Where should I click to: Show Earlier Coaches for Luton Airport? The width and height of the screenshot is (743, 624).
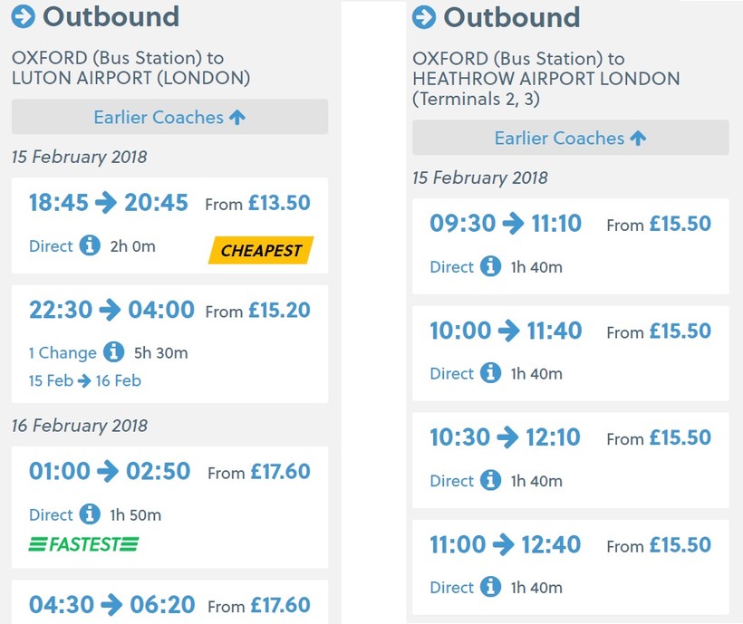169,117
